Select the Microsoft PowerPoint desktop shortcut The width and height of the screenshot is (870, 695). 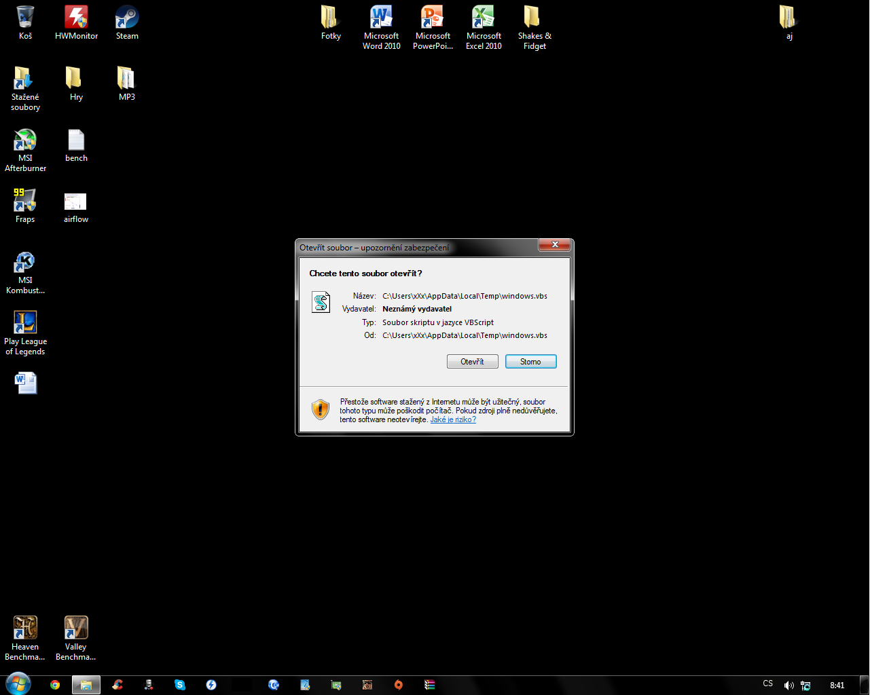click(433, 28)
